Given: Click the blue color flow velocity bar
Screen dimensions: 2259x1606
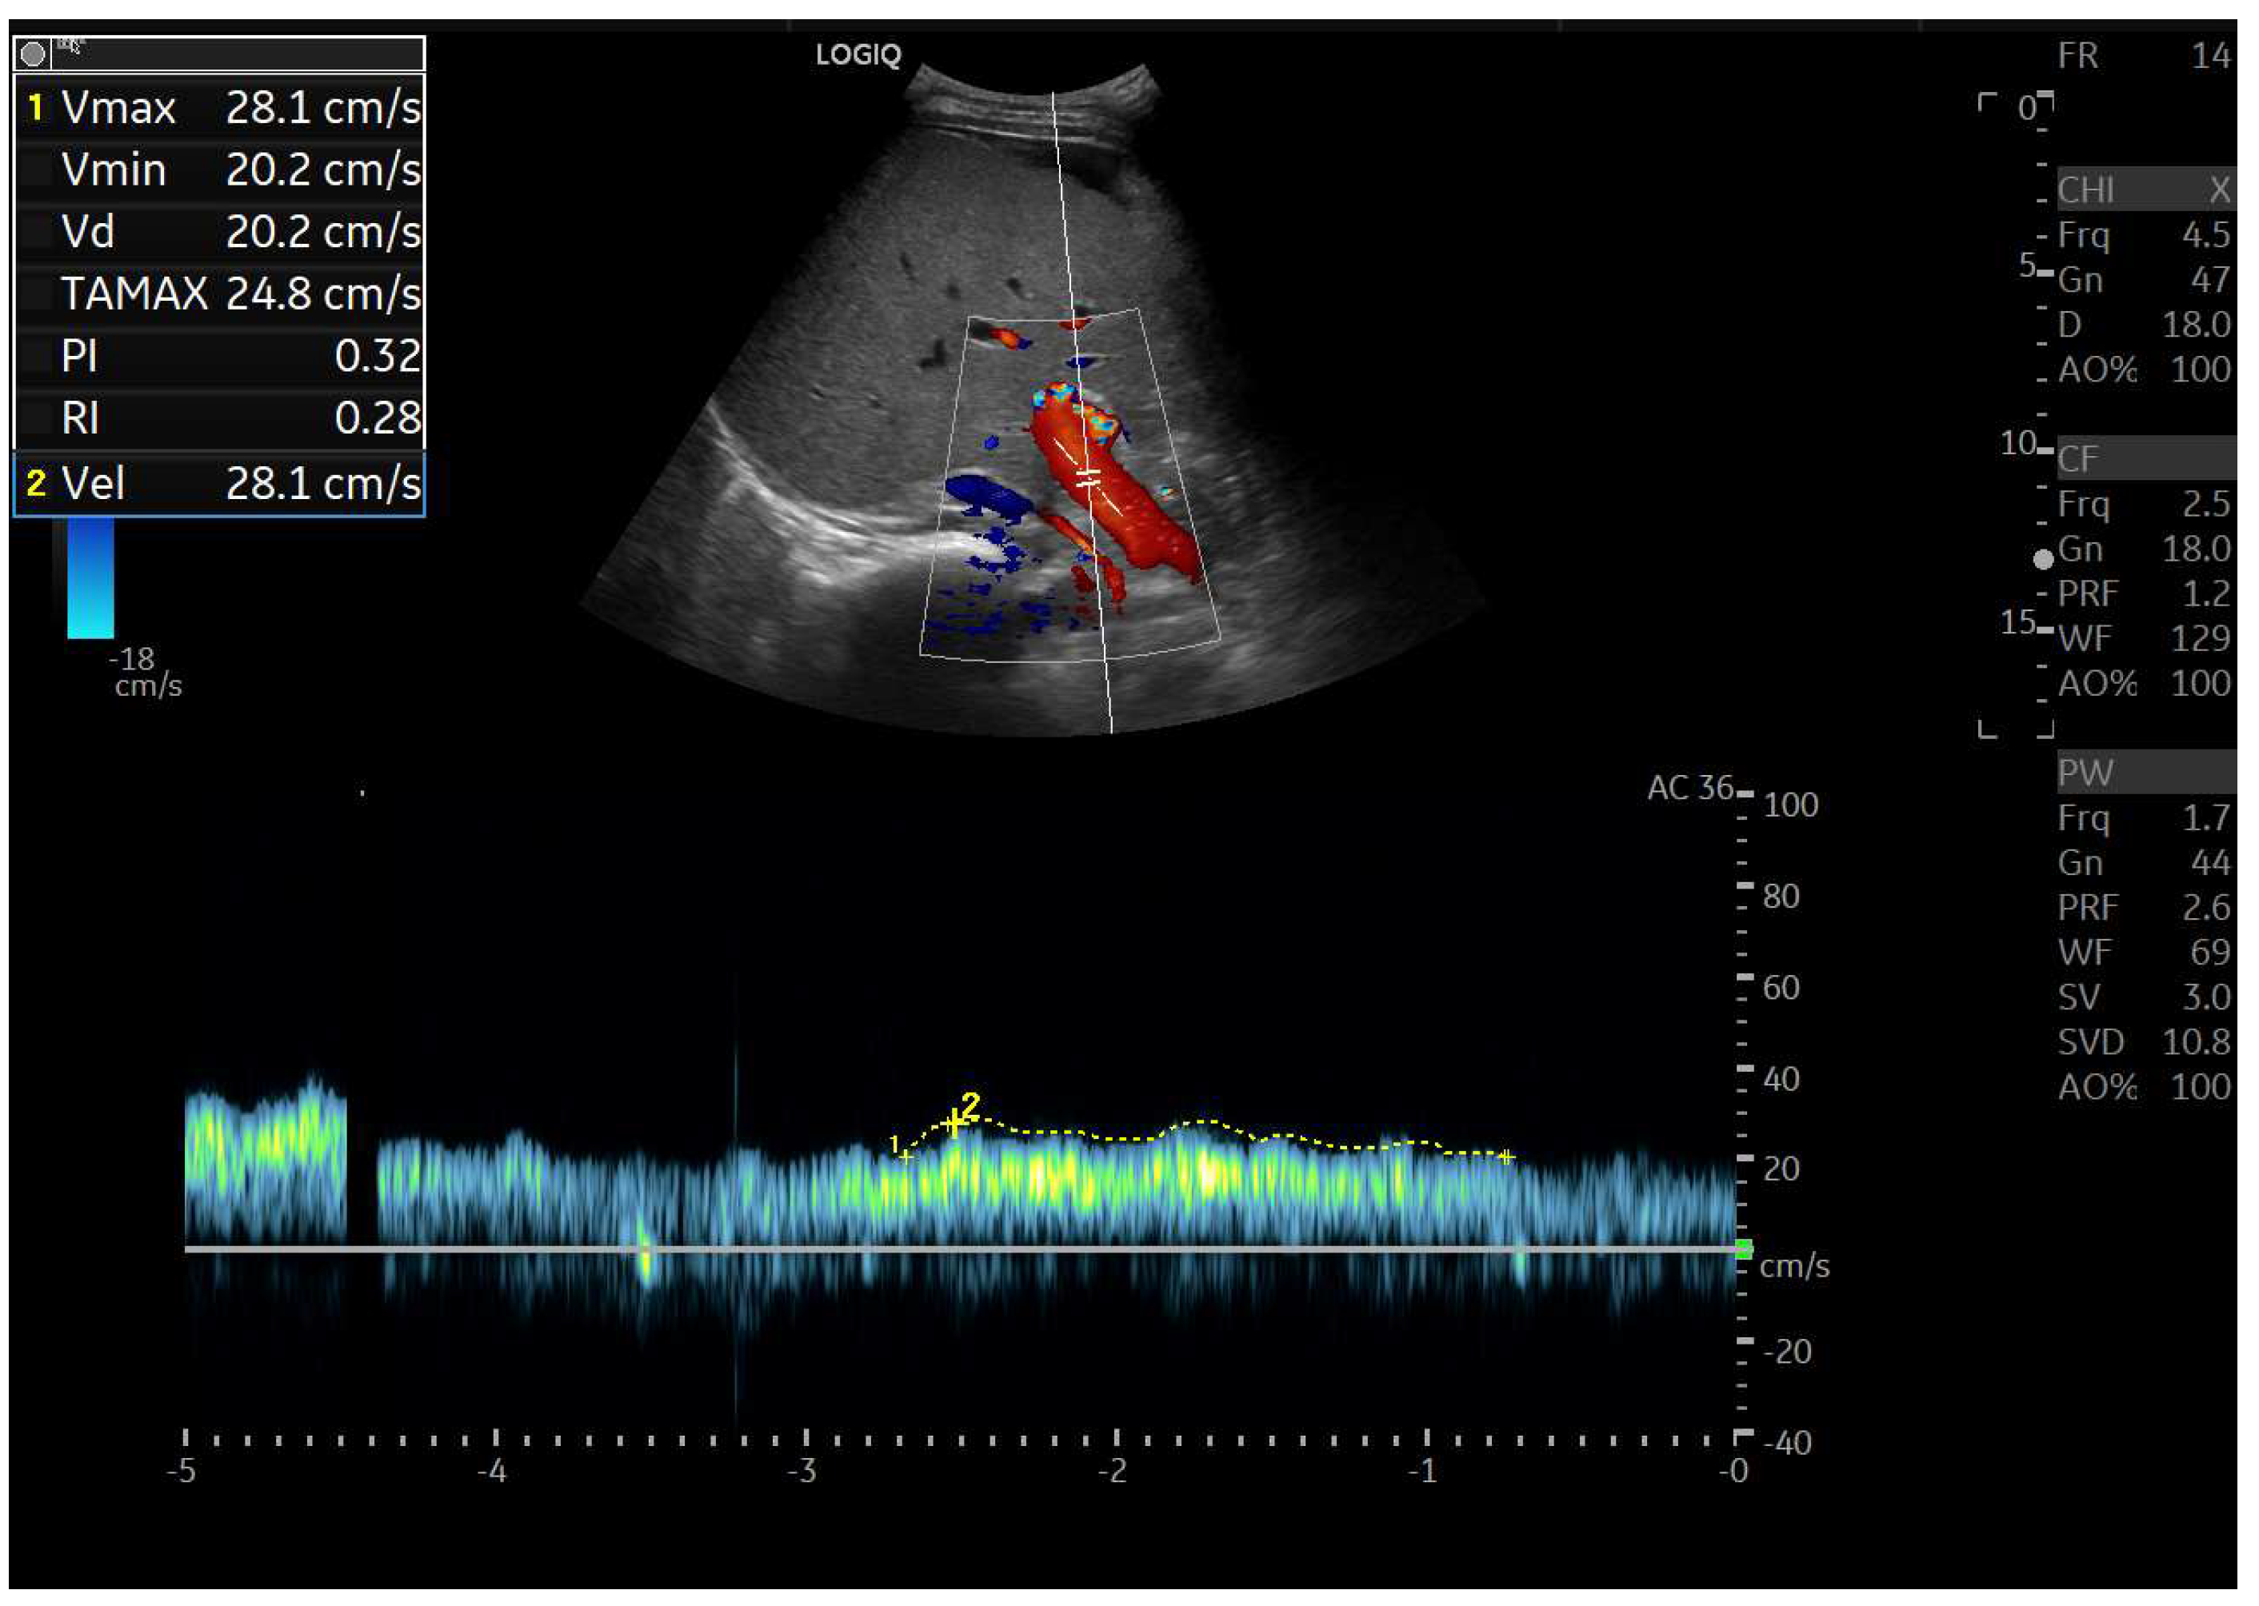Looking at the screenshot, I should coord(90,577).
